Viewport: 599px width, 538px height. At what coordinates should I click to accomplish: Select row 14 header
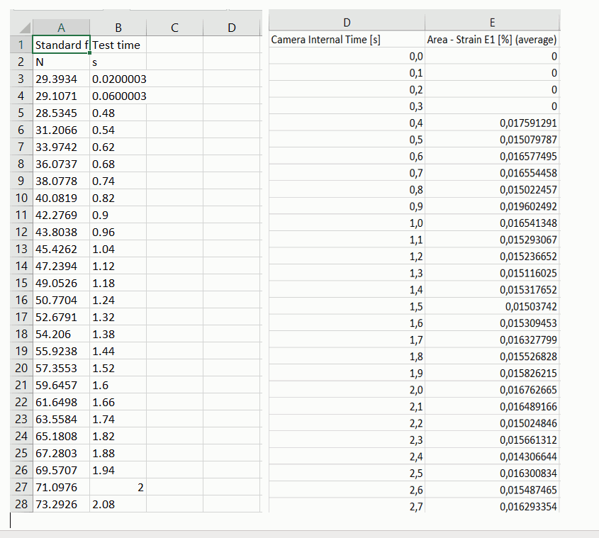tap(21, 266)
